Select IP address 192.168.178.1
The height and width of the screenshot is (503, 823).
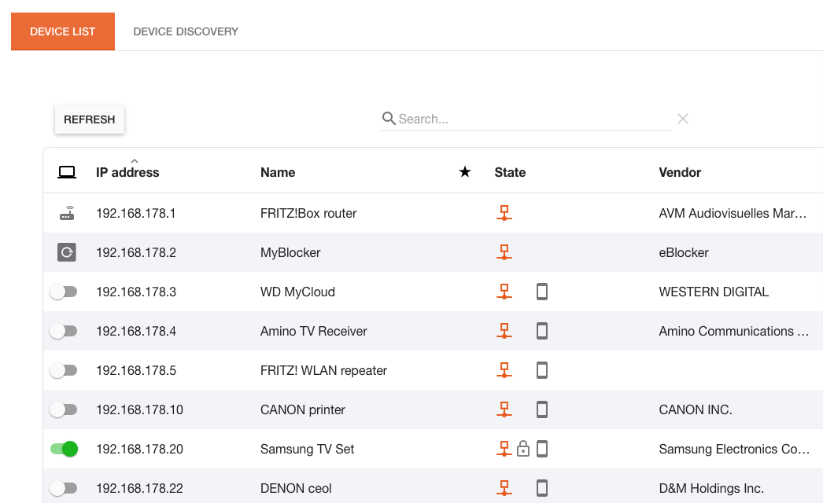click(x=136, y=214)
